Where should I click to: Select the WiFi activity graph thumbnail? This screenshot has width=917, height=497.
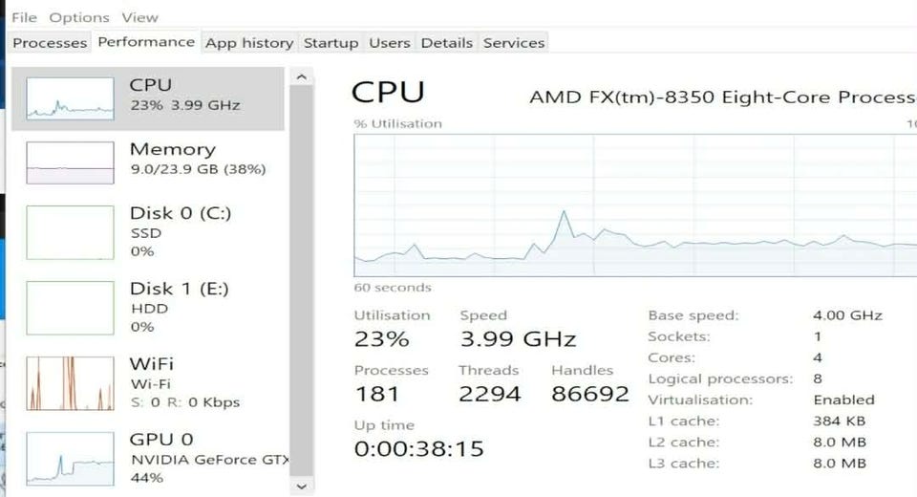(70, 383)
